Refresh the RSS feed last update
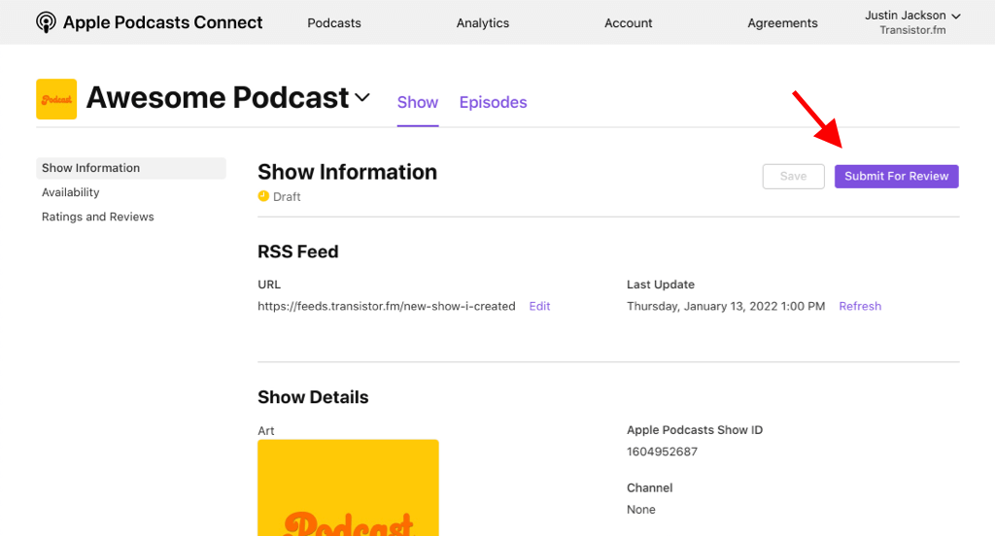995x536 pixels. [x=860, y=306]
